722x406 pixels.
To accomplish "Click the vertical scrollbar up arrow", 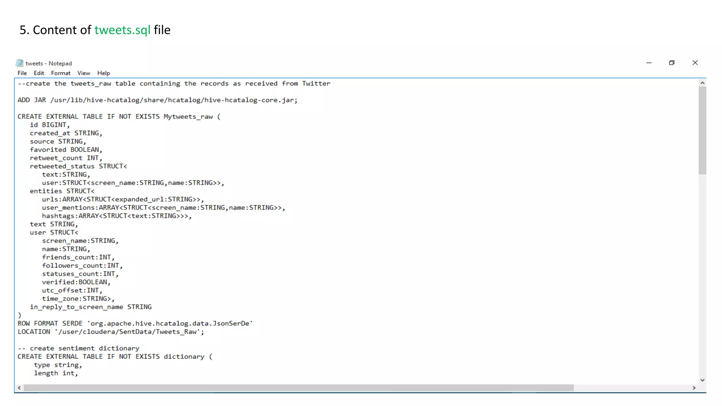I will point(702,83).
